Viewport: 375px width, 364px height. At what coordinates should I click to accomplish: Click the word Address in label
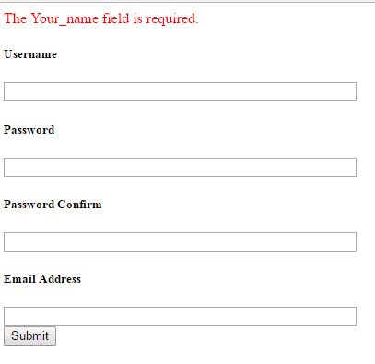click(60, 279)
